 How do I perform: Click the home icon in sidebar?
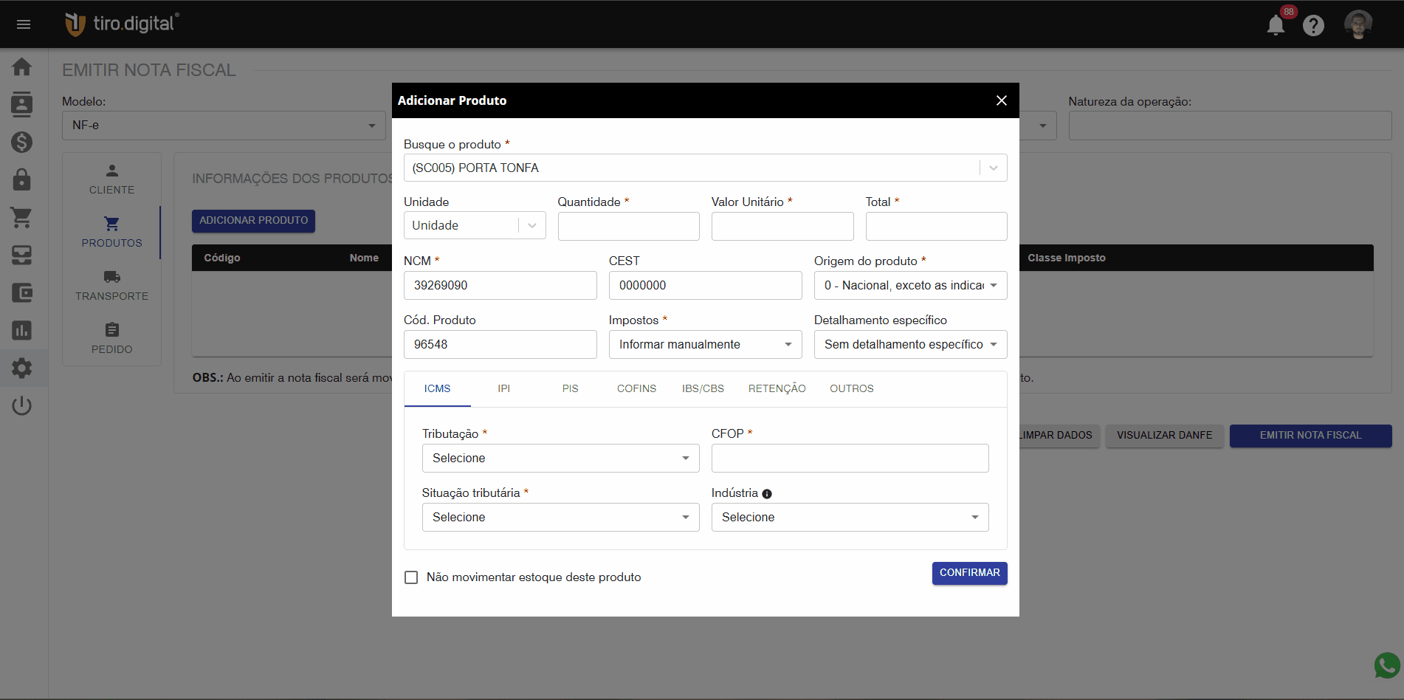pyautogui.click(x=22, y=67)
